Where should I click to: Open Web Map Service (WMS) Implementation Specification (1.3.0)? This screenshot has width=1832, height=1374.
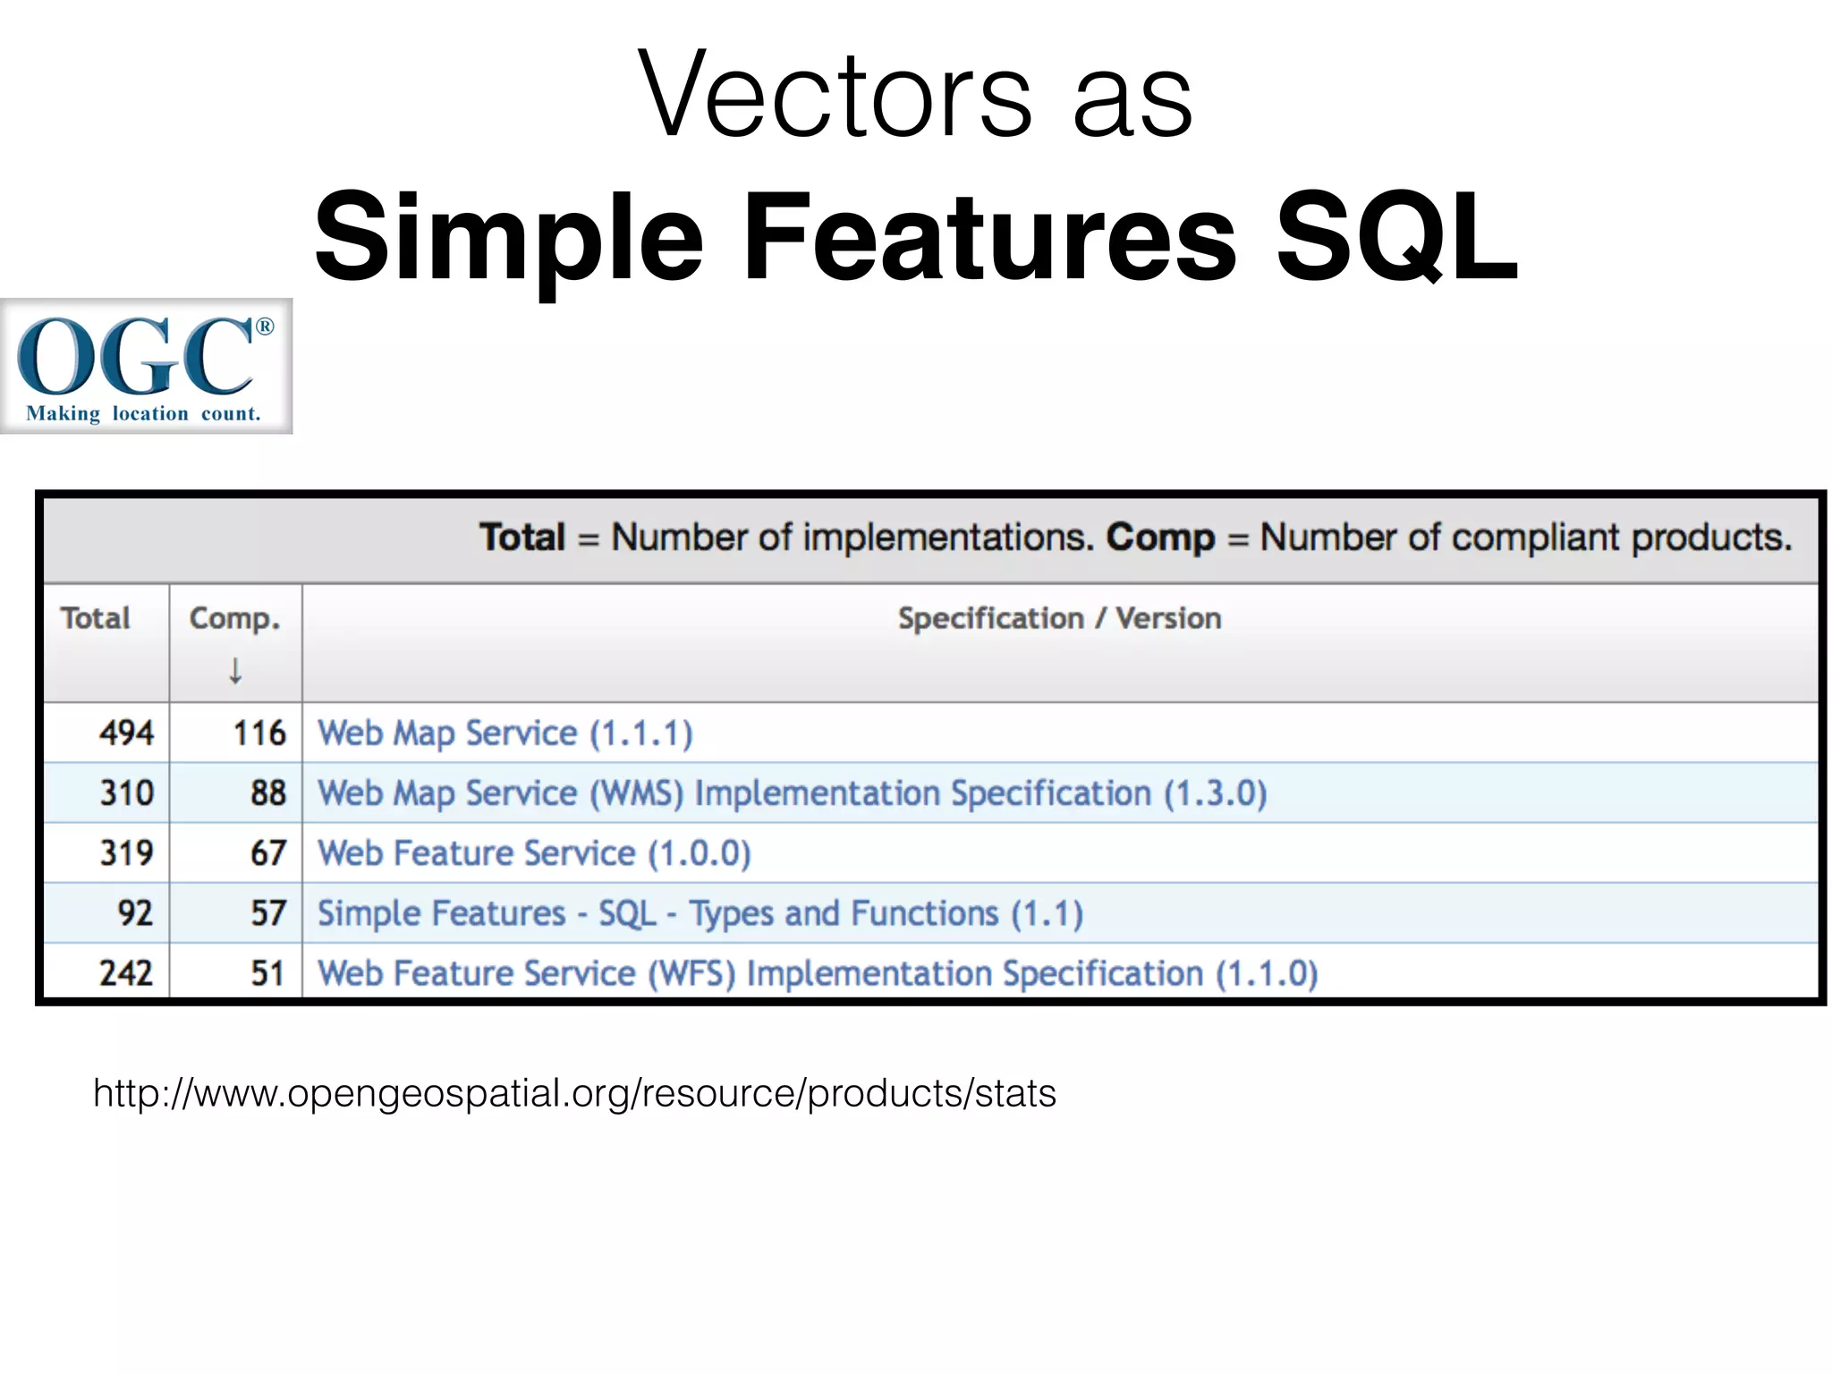click(793, 793)
